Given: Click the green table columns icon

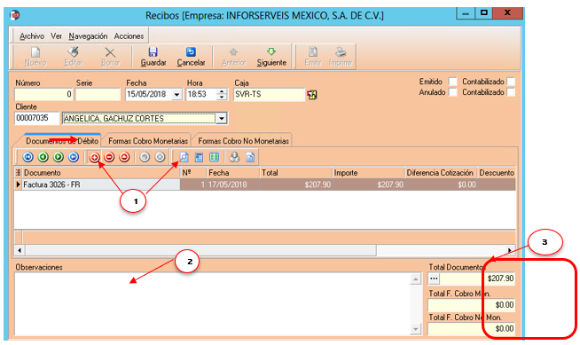Looking at the screenshot, I should point(214,157).
